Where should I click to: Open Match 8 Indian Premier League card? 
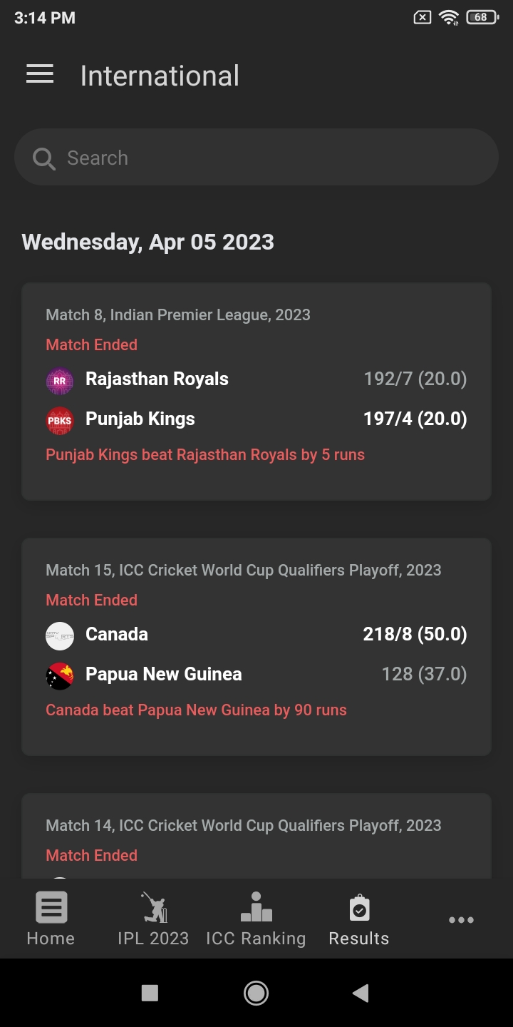[256, 315]
